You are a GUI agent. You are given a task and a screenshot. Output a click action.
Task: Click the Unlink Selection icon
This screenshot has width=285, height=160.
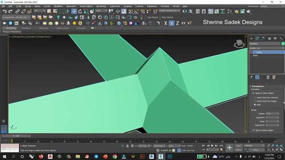[x=23, y=12]
